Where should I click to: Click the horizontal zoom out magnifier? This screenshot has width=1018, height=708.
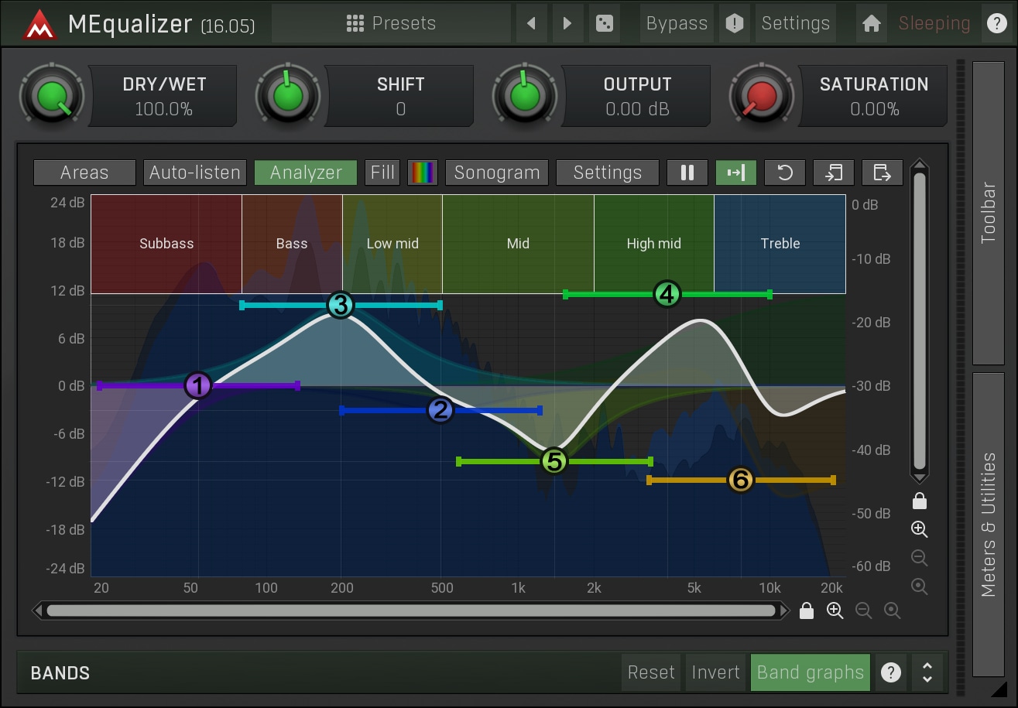tap(864, 611)
